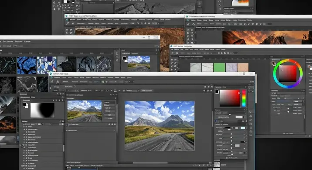Viewport: 312px width, 170px height.
Task: Open the first menu in the marble window's menu bar
Action: pyautogui.click(x=176, y=50)
